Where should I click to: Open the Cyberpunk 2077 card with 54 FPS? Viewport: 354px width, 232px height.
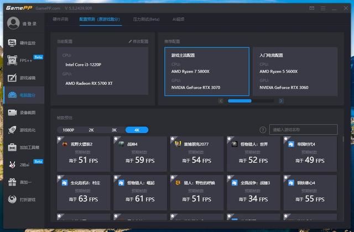pyautogui.click(x=197, y=153)
